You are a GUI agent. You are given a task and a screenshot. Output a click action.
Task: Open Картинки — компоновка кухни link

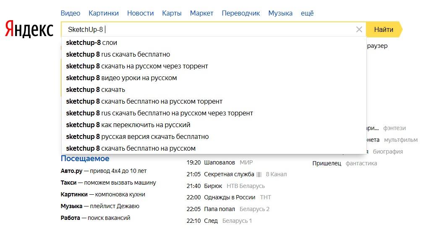(103, 194)
